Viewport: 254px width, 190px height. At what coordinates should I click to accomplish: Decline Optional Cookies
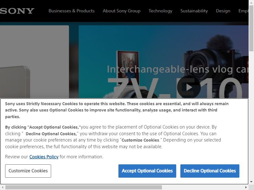click(210, 171)
